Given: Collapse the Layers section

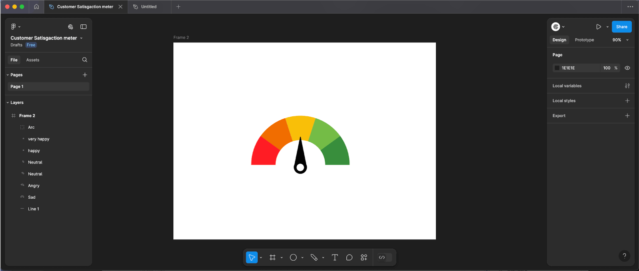Looking at the screenshot, I should [x=8, y=103].
